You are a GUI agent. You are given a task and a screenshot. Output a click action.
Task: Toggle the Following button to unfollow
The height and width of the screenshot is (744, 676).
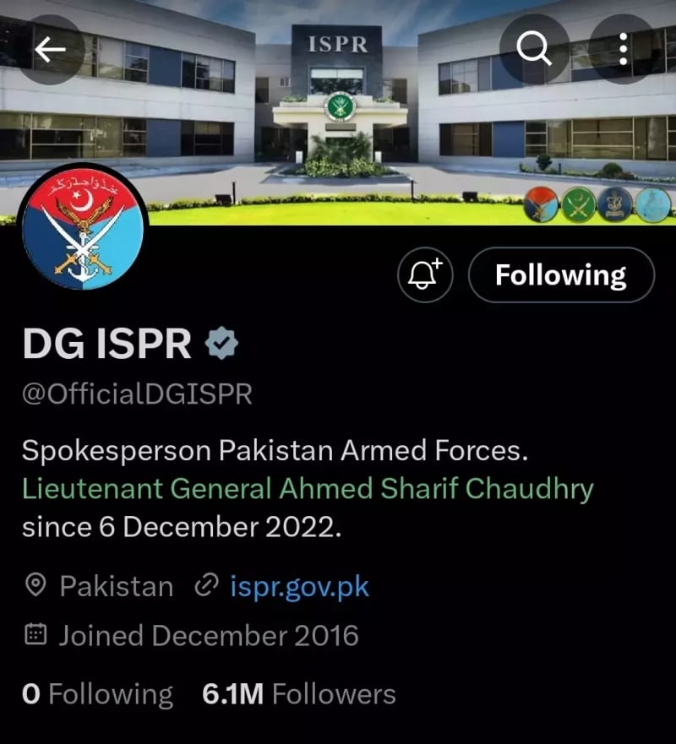pos(561,274)
